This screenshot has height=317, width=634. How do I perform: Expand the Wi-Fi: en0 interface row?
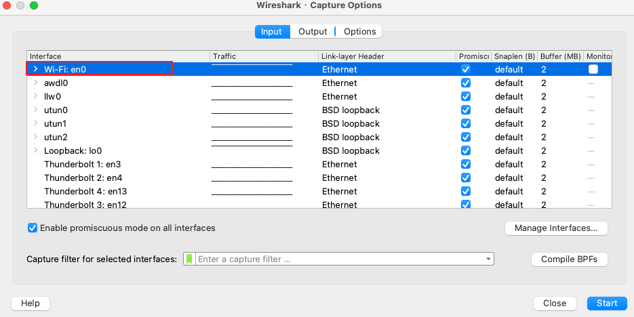[x=35, y=69]
